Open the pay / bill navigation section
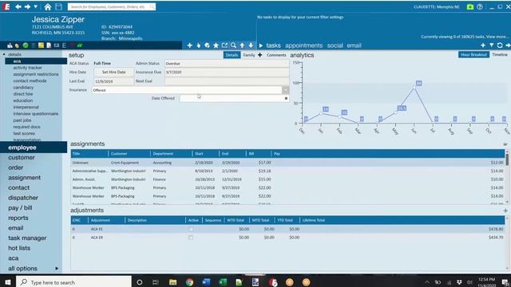The height and width of the screenshot is (287, 511). 20,208
